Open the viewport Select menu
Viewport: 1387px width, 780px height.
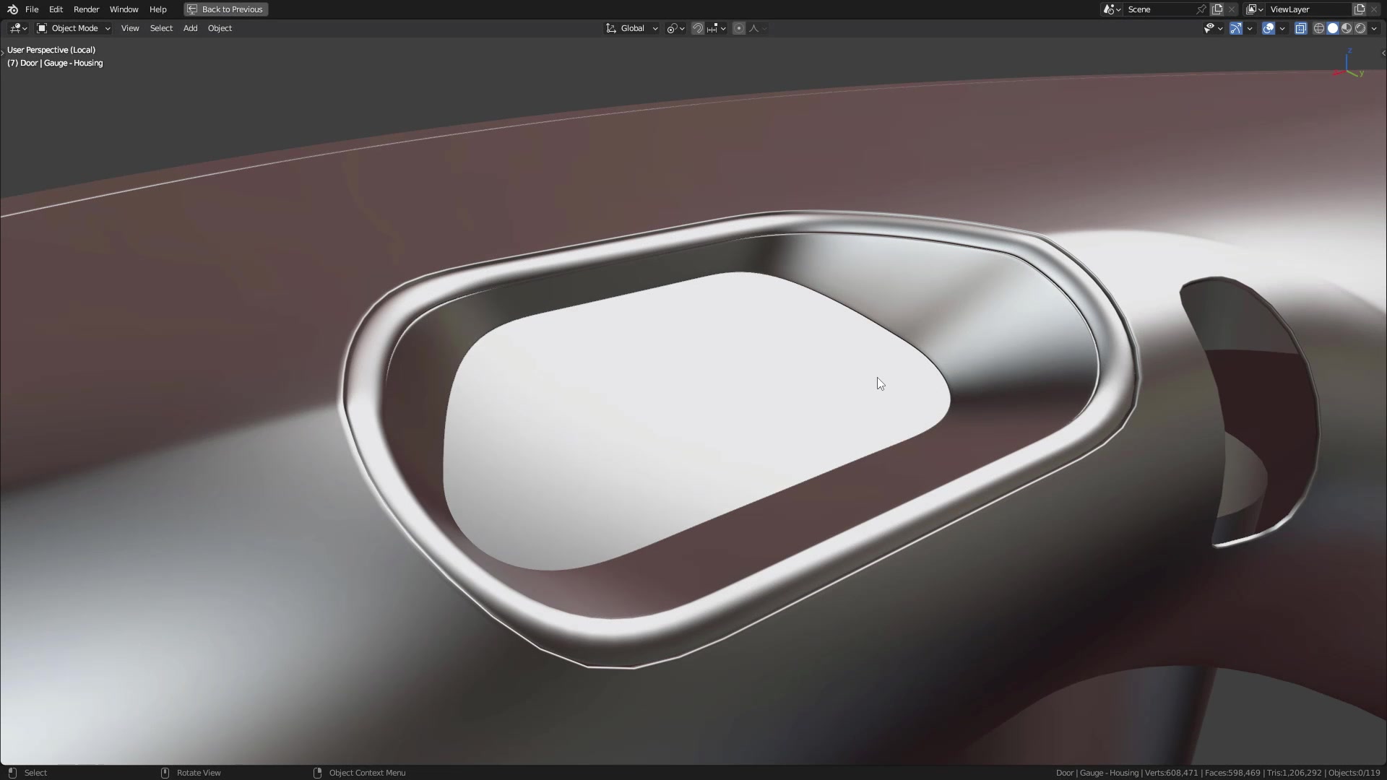[161, 28]
